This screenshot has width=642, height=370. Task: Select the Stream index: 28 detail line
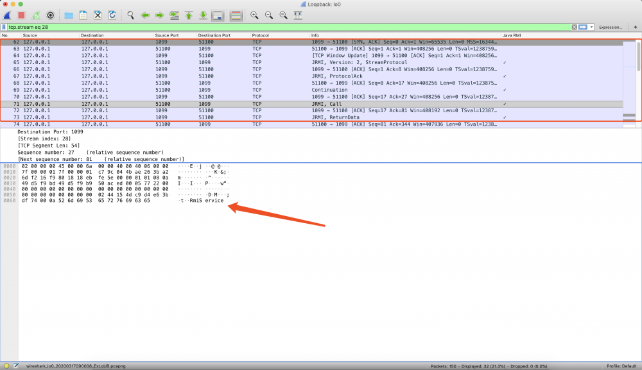coord(44,139)
